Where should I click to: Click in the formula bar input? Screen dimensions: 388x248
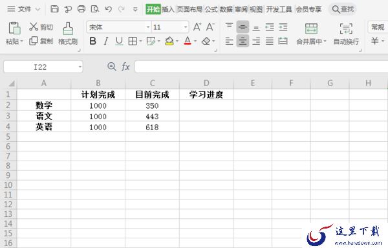[261, 67]
